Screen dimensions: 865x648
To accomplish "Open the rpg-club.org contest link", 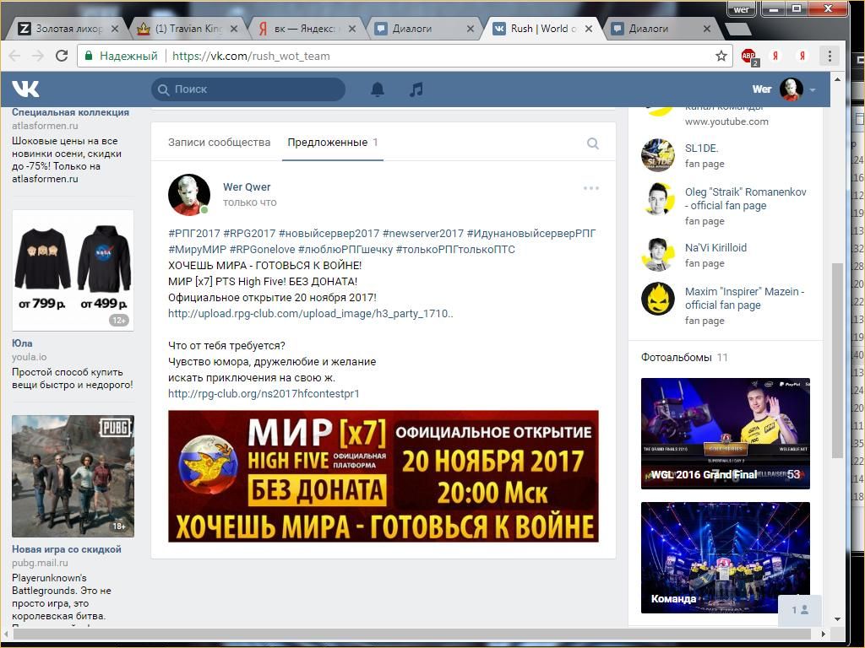I will pyautogui.click(x=264, y=394).
